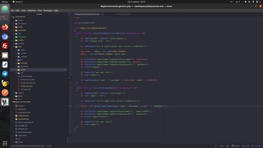This screenshot has height=148, width=263.
Task: Click the network icon in top bar
Action: (x=246, y=2)
